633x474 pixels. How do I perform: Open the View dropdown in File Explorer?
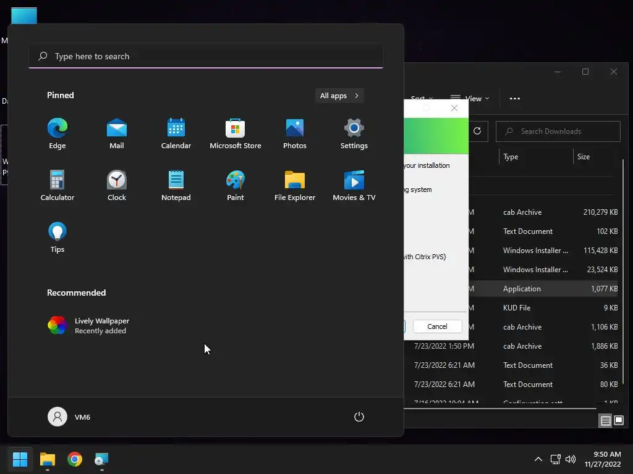click(470, 98)
